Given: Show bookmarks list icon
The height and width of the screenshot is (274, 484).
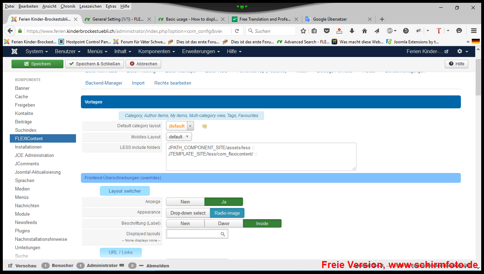Looking at the screenshot, I should [314, 31].
